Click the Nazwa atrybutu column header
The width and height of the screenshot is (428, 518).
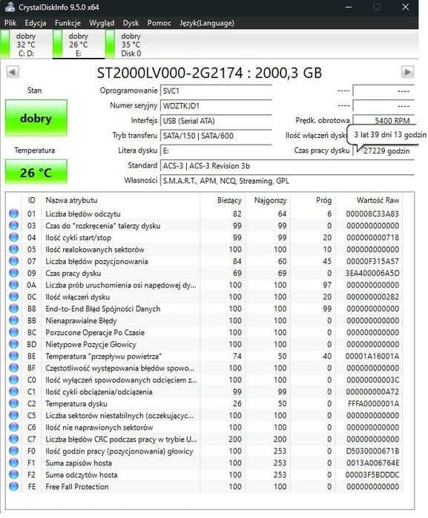pyautogui.click(x=121, y=200)
